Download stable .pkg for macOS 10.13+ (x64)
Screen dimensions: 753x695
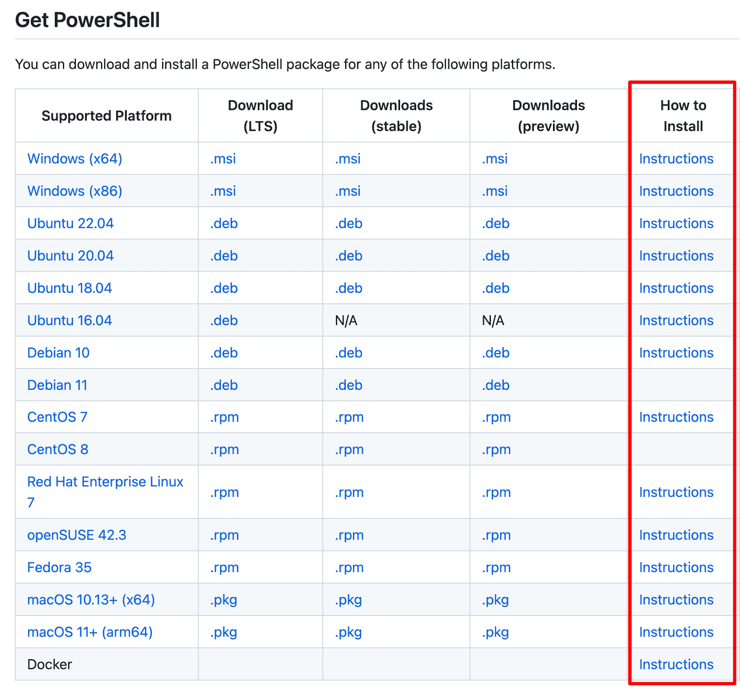click(x=348, y=600)
